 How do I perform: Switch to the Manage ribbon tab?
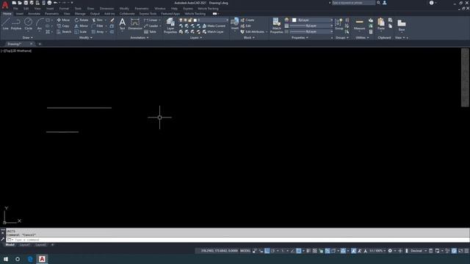80,14
